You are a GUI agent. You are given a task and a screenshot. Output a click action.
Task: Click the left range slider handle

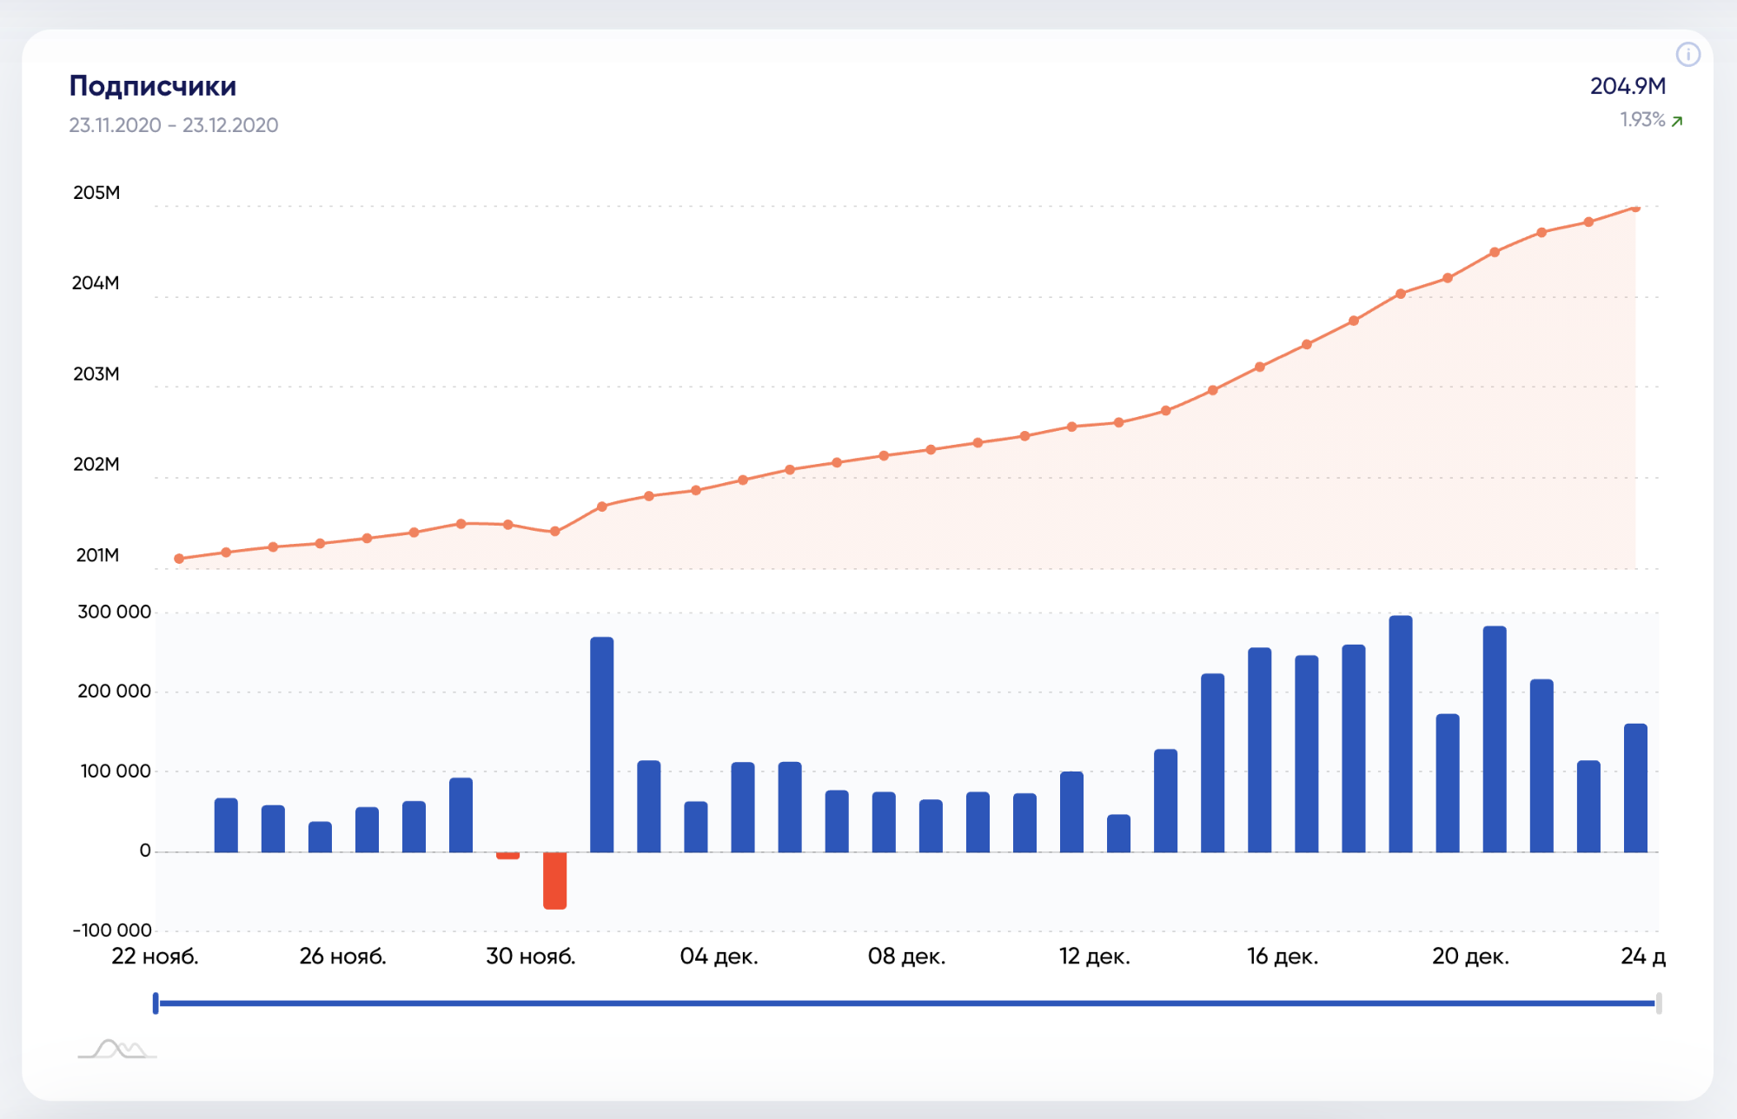pyautogui.click(x=156, y=1003)
